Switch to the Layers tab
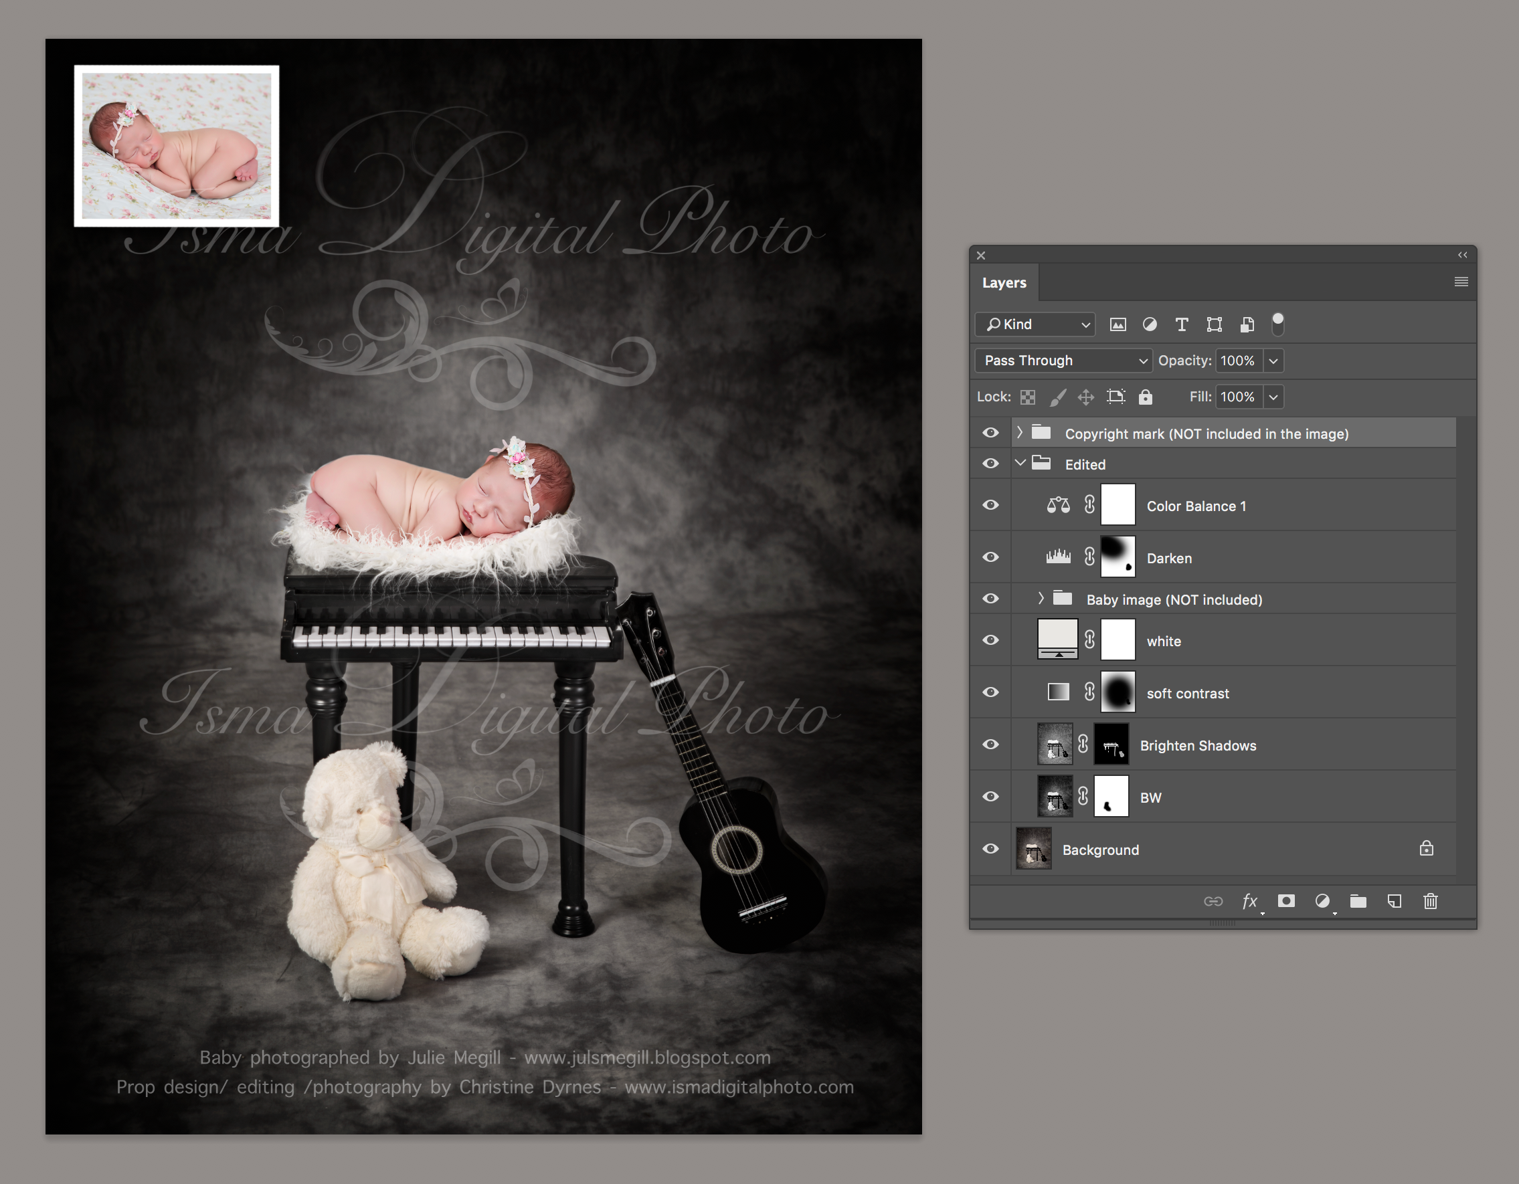 tap(1004, 283)
